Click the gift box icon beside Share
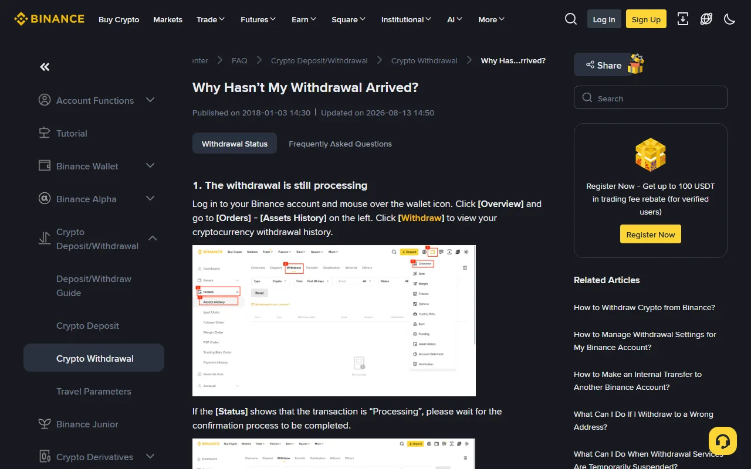This screenshot has width=751, height=469. [635, 64]
